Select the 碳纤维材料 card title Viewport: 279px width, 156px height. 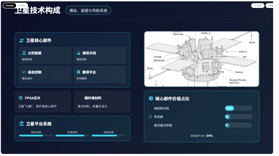pos(93,98)
